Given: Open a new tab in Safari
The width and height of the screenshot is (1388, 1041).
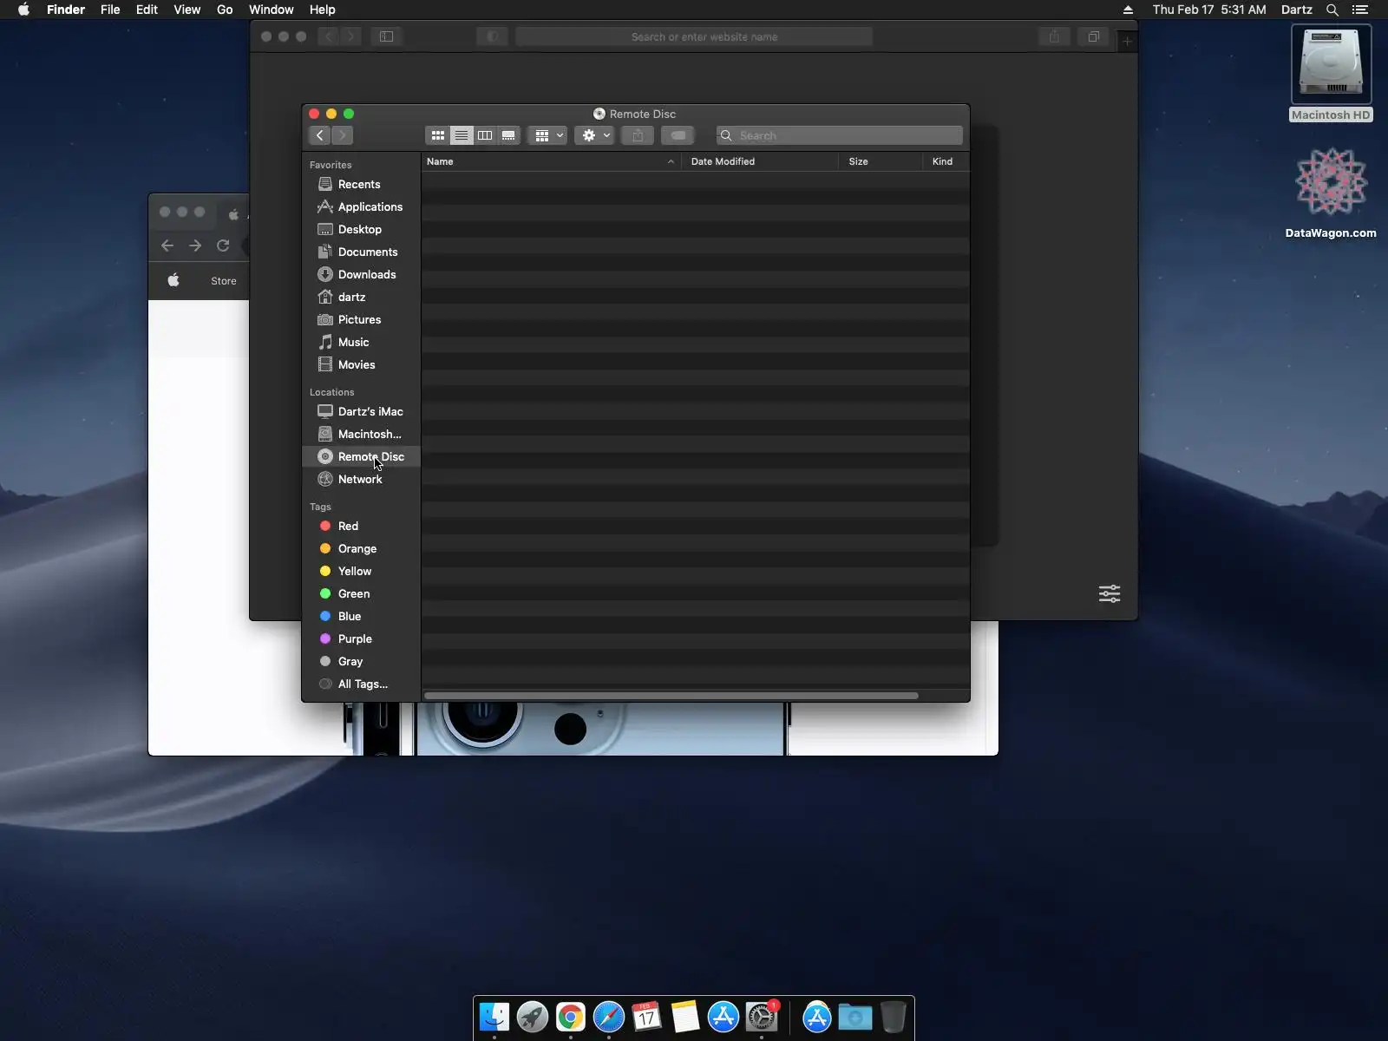Looking at the screenshot, I should pyautogui.click(x=1127, y=41).
